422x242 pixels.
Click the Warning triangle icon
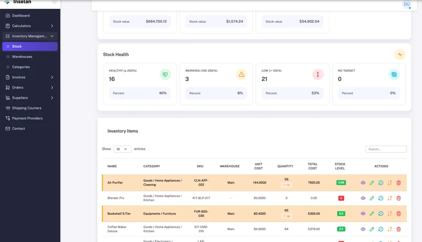pyautogui.click(x=242, y=75)
